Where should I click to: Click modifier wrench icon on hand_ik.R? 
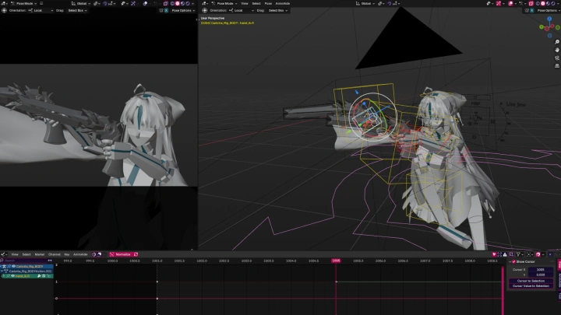click(39, 275)
